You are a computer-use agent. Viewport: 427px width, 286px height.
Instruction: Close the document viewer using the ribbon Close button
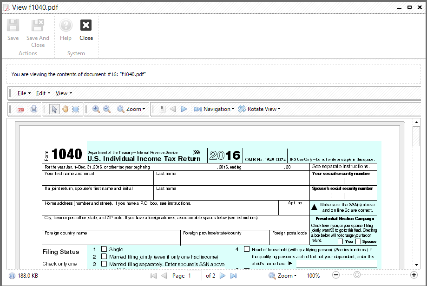coord(86,30)
